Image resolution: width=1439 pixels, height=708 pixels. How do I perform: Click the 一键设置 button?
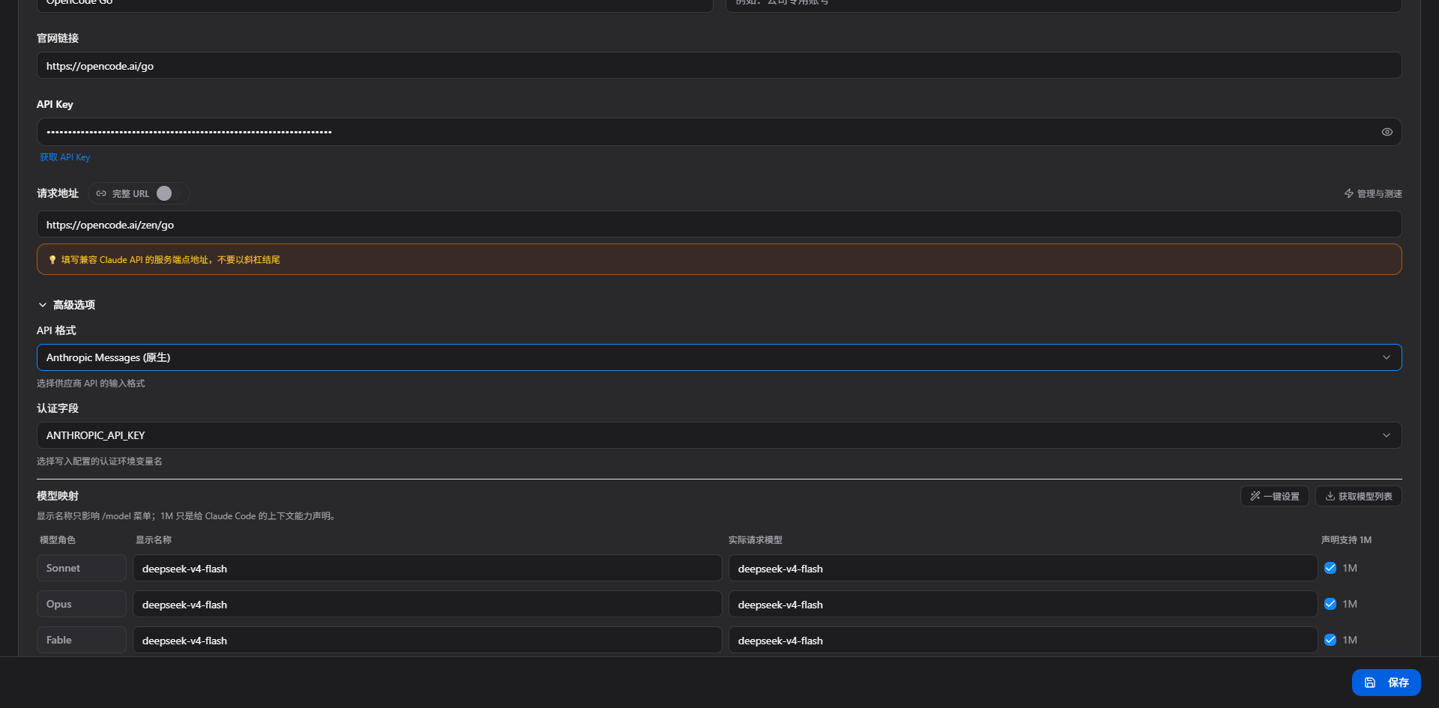[1275, 496]
